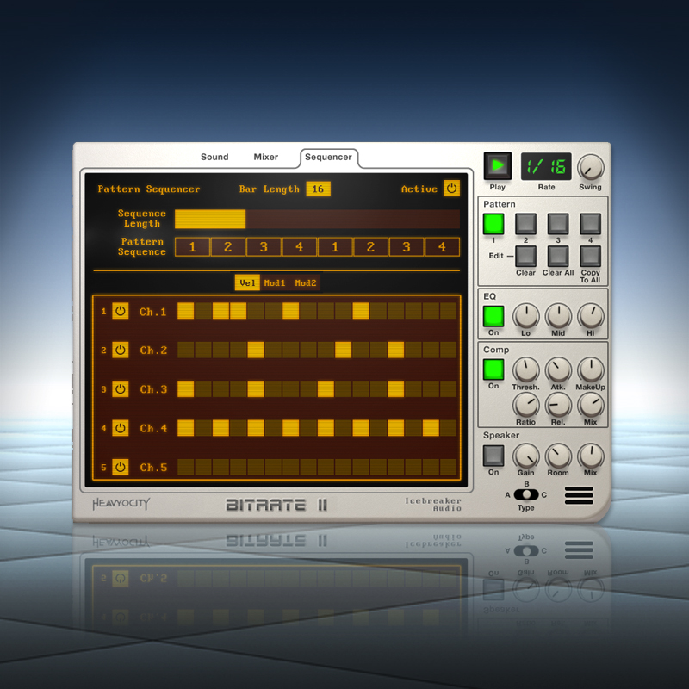Toggle the Comp On button
The image size is (689, 689).
pyautogui.click(x=493, y=369)
